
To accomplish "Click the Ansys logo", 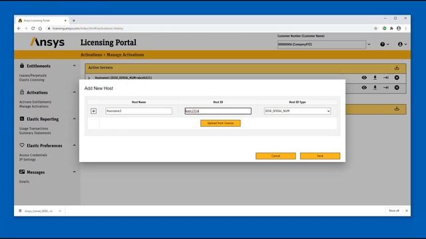I will 47,42.
